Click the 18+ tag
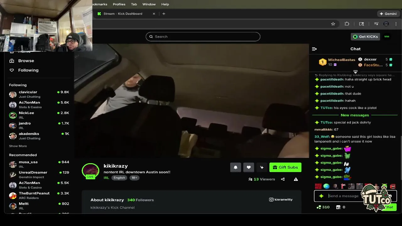 (x=134, y=178)
